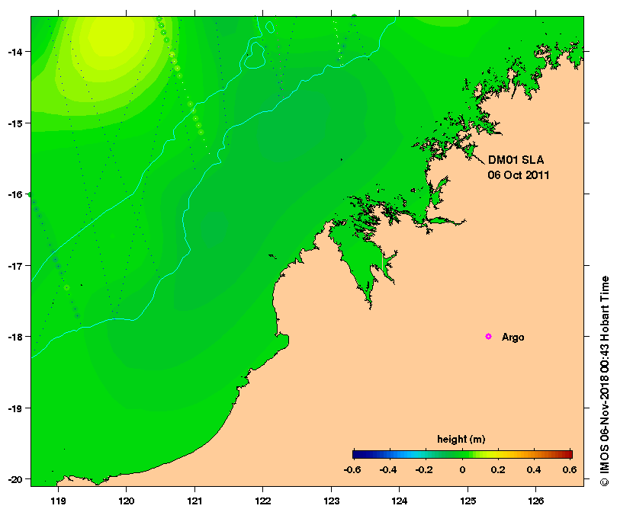The height and width of the screenshot is (512, 617).
Task: Click longitude label '125'
Action: point(468,501)
